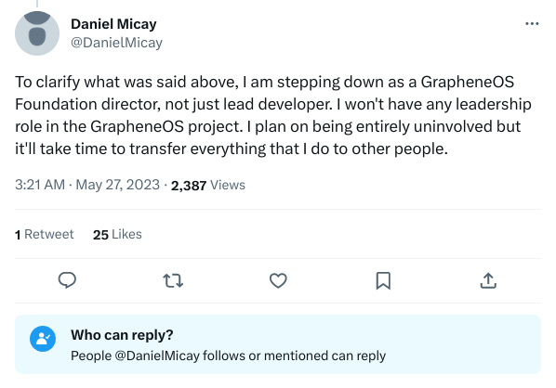Screen dimensions: 556x388
Task: Show the 25 Likes list
Action: [x=117, y=234]
